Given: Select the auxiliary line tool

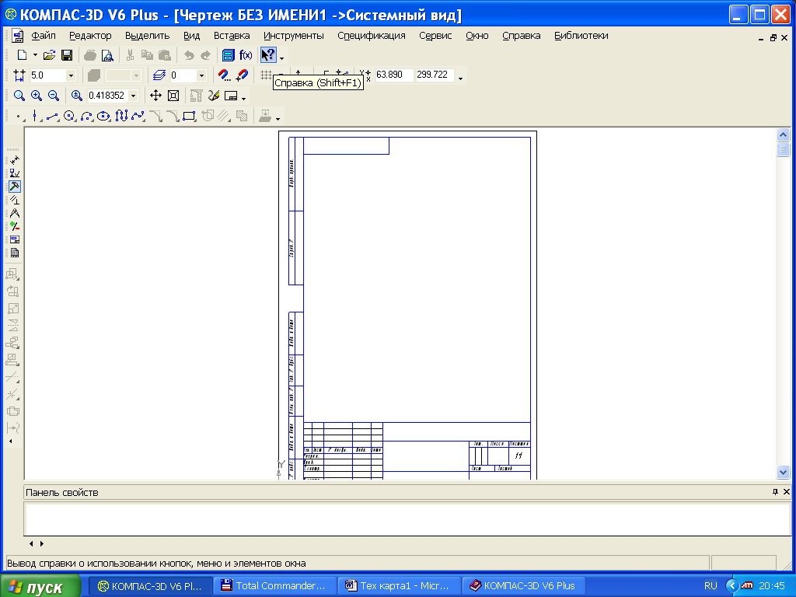Looking at the screenshot, I should click(35, 117).
